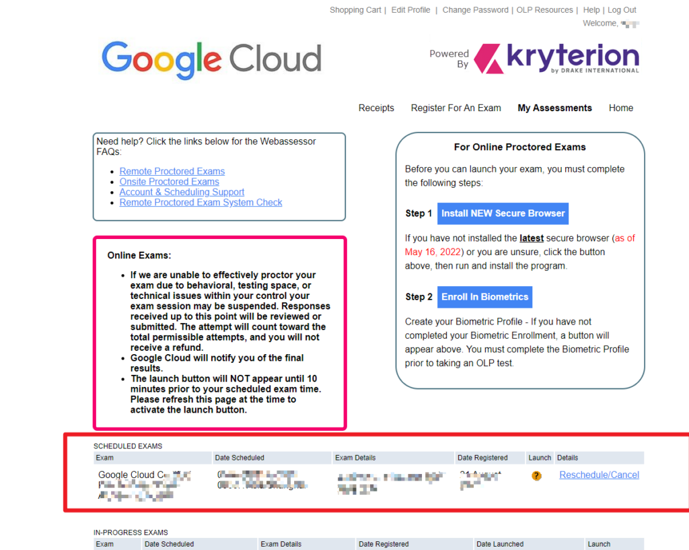
Task: Open Edit Profile page
Action: 410,10
